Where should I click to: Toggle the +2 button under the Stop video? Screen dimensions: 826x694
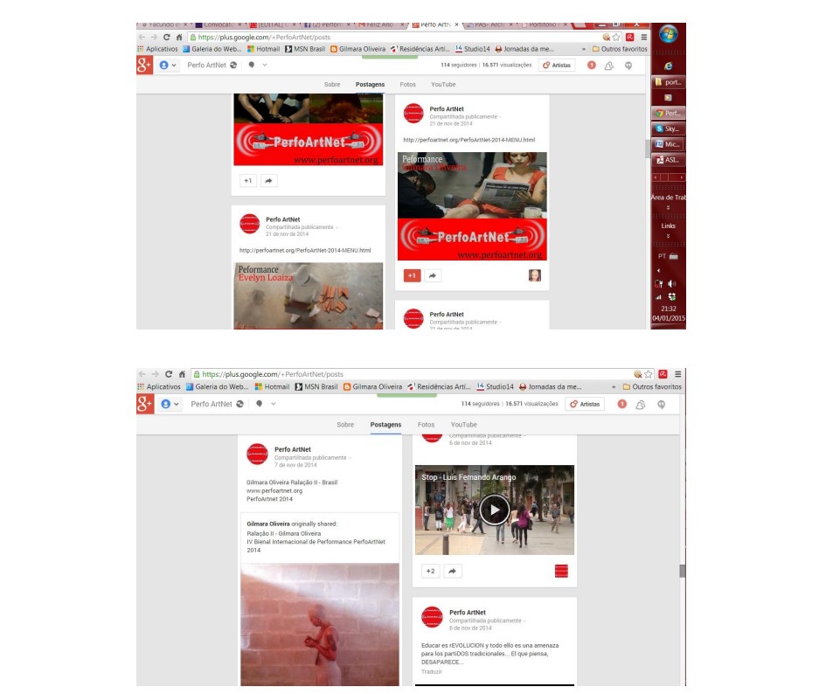pos(429,571)
